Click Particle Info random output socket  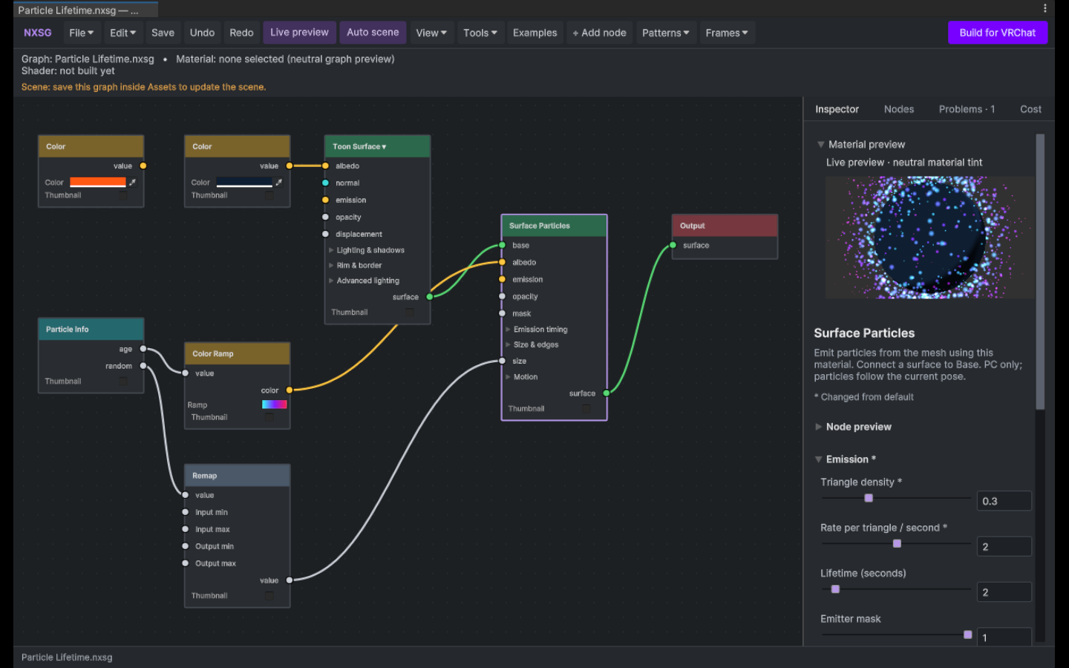point(143,366)
